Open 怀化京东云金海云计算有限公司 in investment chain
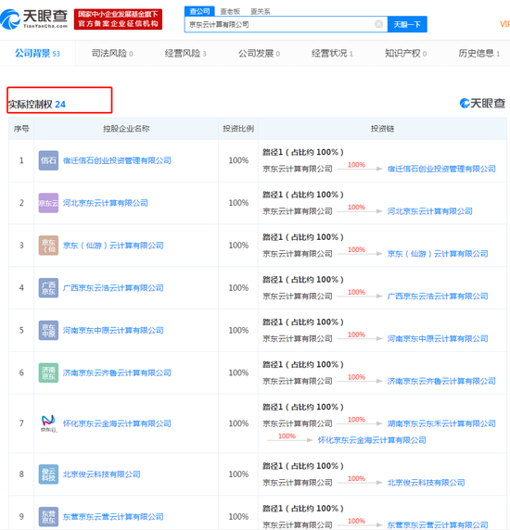The width and height of the screenshot is (510, 530). (372, 440)
